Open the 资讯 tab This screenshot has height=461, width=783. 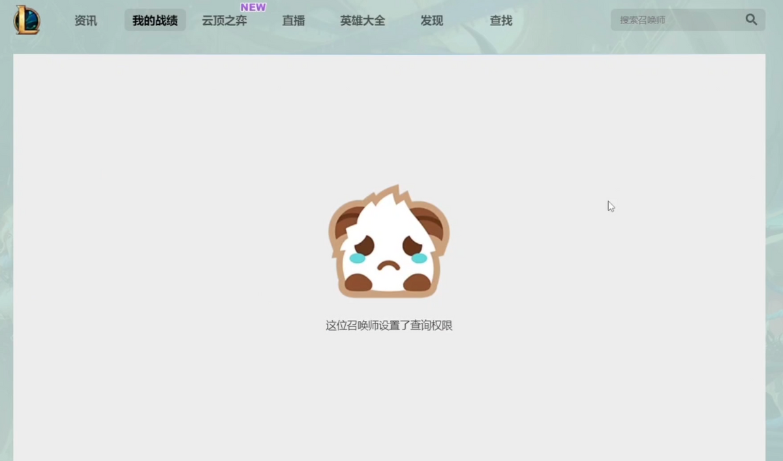tap(85, 21)
